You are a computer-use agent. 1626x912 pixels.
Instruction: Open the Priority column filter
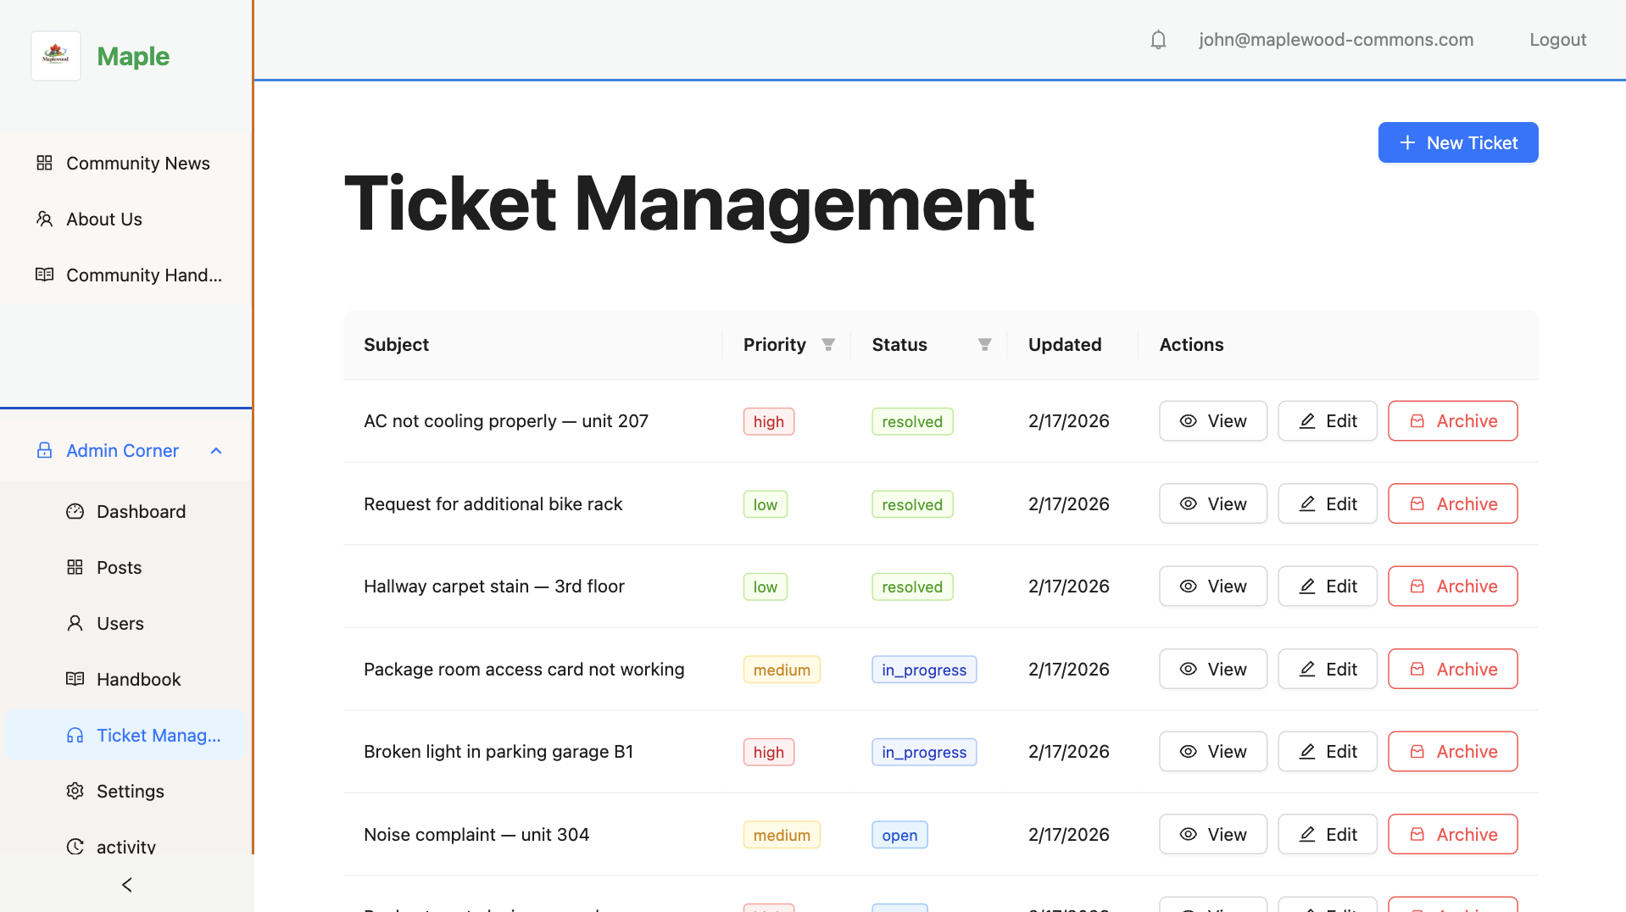[x=828, y=344]
